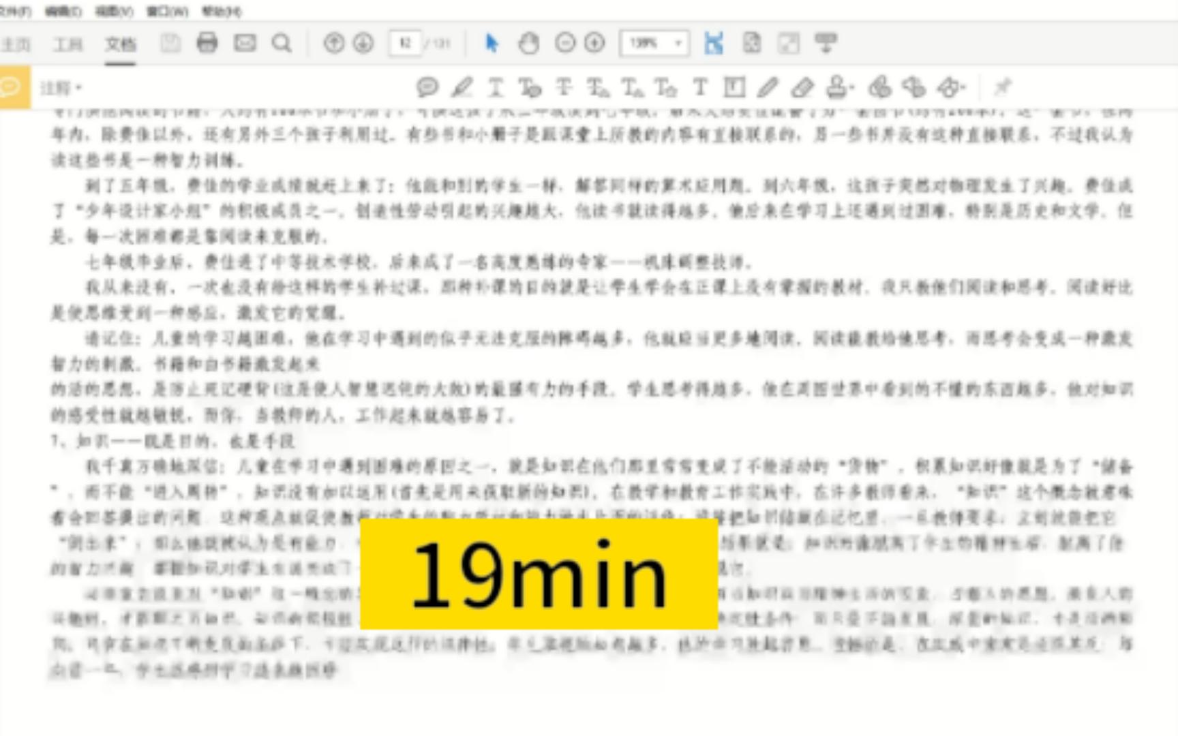Go to next page with down arrow
1178x736 pixels.
tap(364, 44)
